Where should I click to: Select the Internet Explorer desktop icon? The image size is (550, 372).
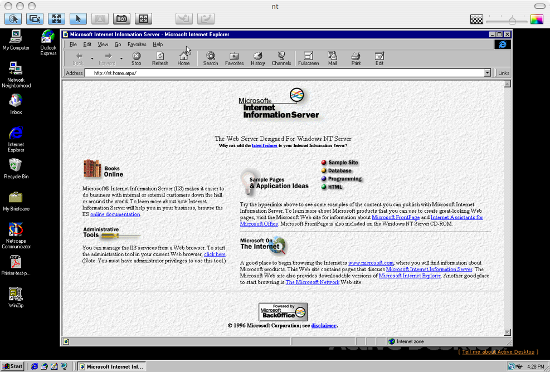[x=16, y=139]
